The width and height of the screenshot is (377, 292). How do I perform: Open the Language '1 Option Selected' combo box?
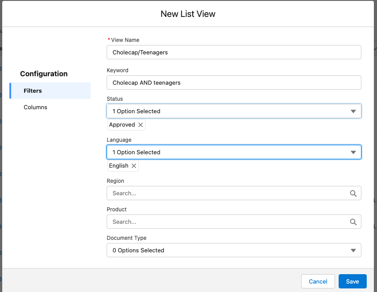[228, 152]
